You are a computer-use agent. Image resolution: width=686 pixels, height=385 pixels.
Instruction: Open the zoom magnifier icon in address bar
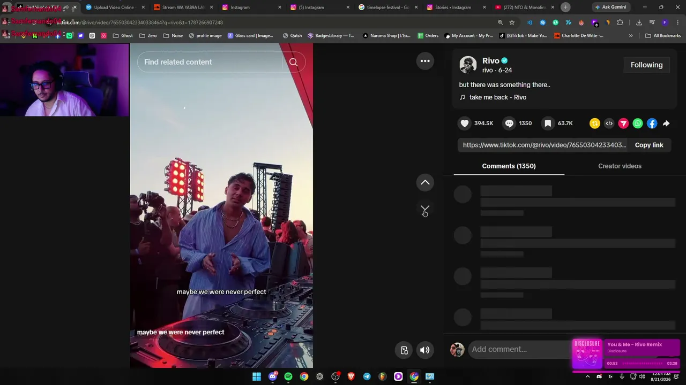click(x=500, y=22)
